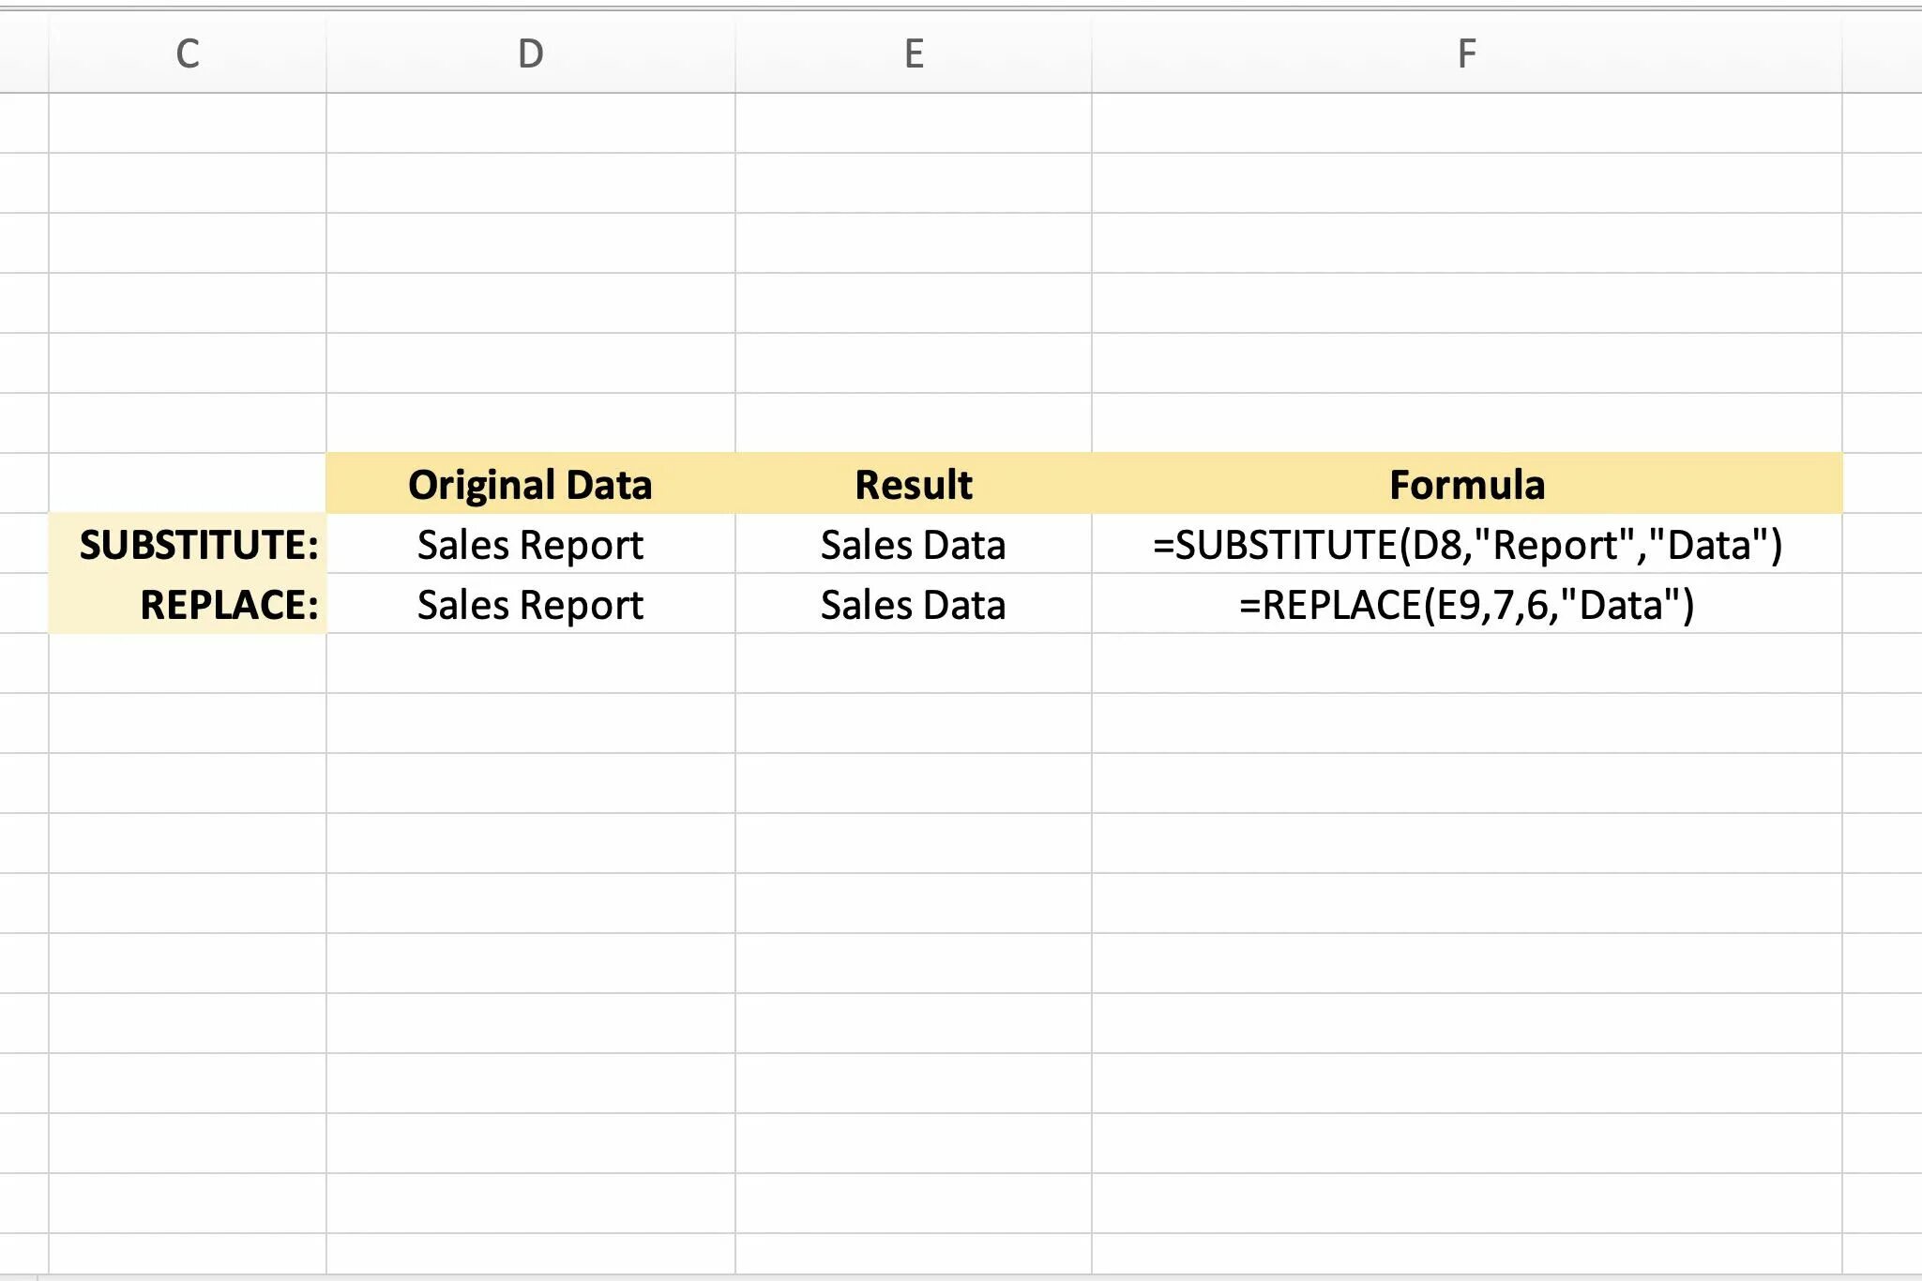Click empty cell left of Original Data header

pos(187,484)
